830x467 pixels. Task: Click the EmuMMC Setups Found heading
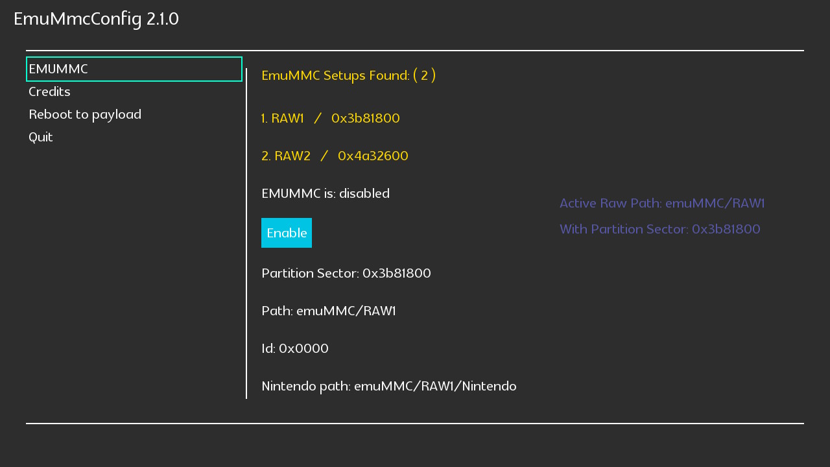point(349,76)
